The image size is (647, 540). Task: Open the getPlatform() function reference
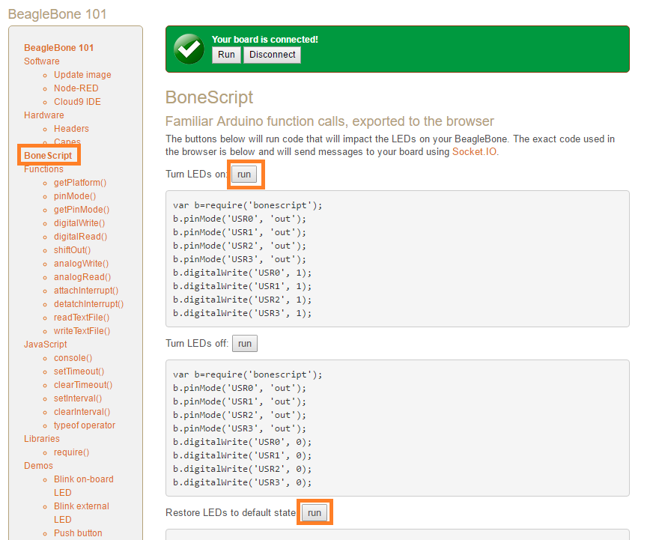pyautogui.click(x=80, y=183)
